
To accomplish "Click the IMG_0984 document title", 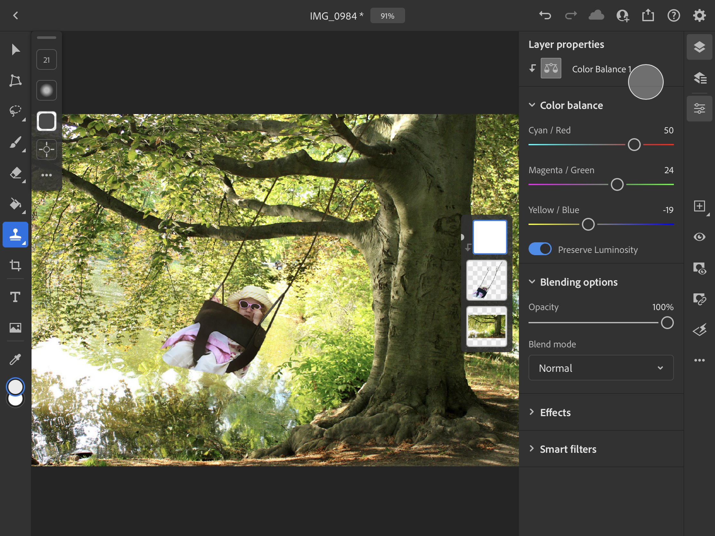I will (x=337, y=16).
